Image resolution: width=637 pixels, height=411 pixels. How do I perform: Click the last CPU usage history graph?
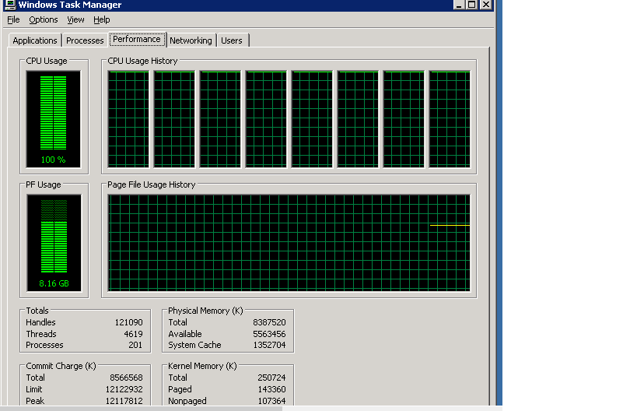(x=450, y=118)
